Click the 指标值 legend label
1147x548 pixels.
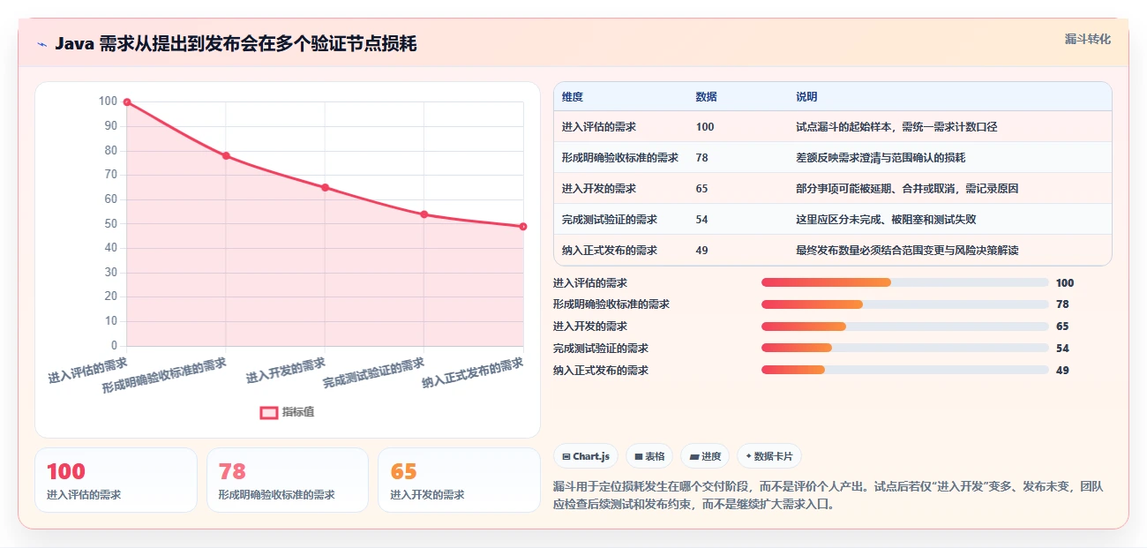[298, 412]
